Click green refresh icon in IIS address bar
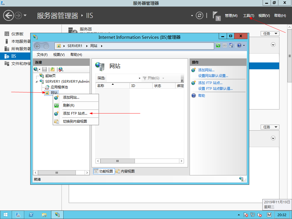The width and height of the screenshot is (292, 219). (x=218, y=45)
